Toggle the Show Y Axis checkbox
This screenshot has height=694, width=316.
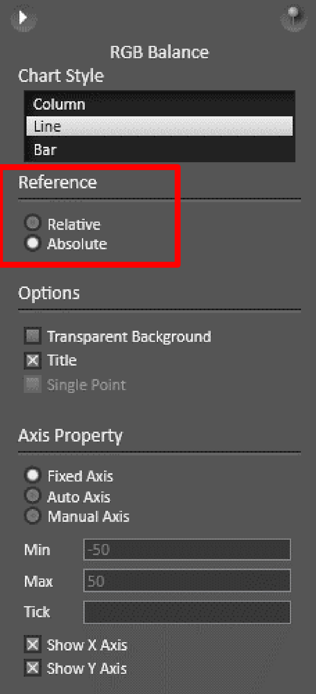point(32,668)
